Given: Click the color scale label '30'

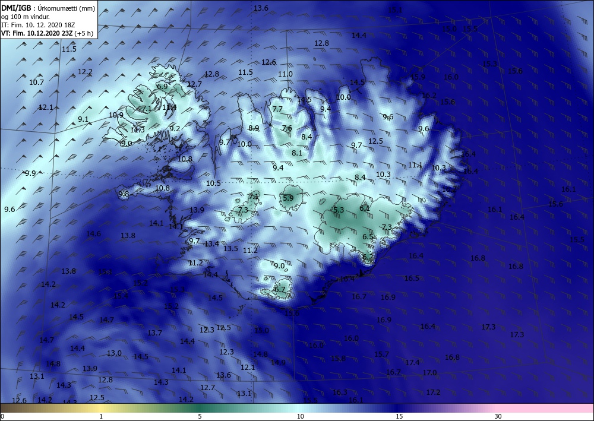Looking at the screenshot, I should (x=498, y=416).
